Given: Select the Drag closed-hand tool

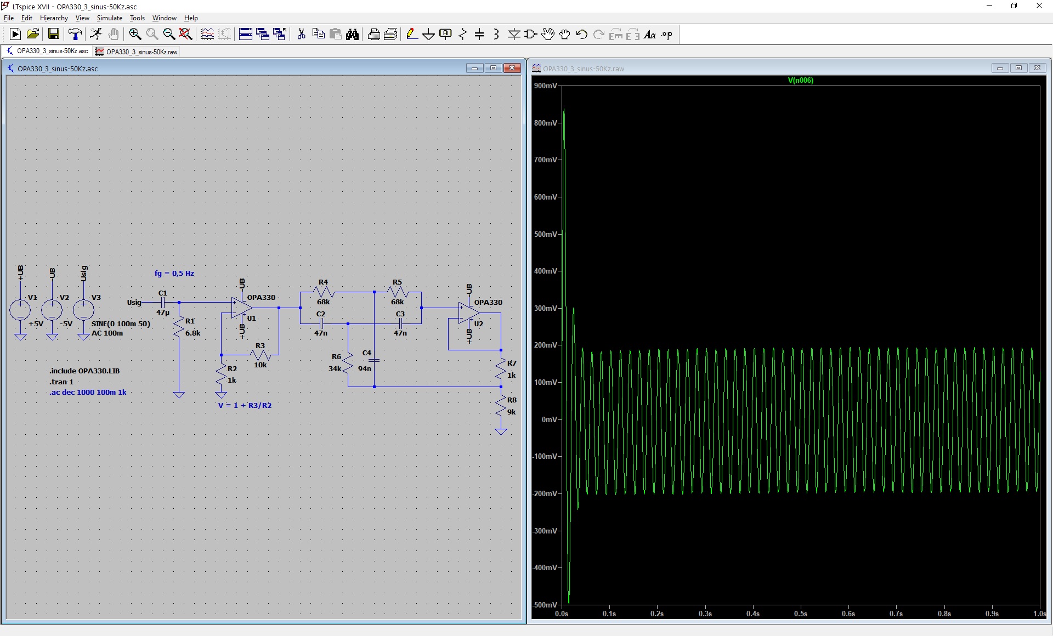Looking at the screenshot, I should tap(565, 34).
